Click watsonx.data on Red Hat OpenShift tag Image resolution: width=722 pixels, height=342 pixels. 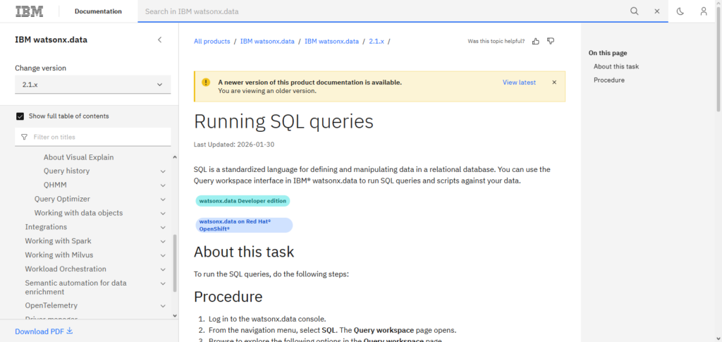coord(243,225)
